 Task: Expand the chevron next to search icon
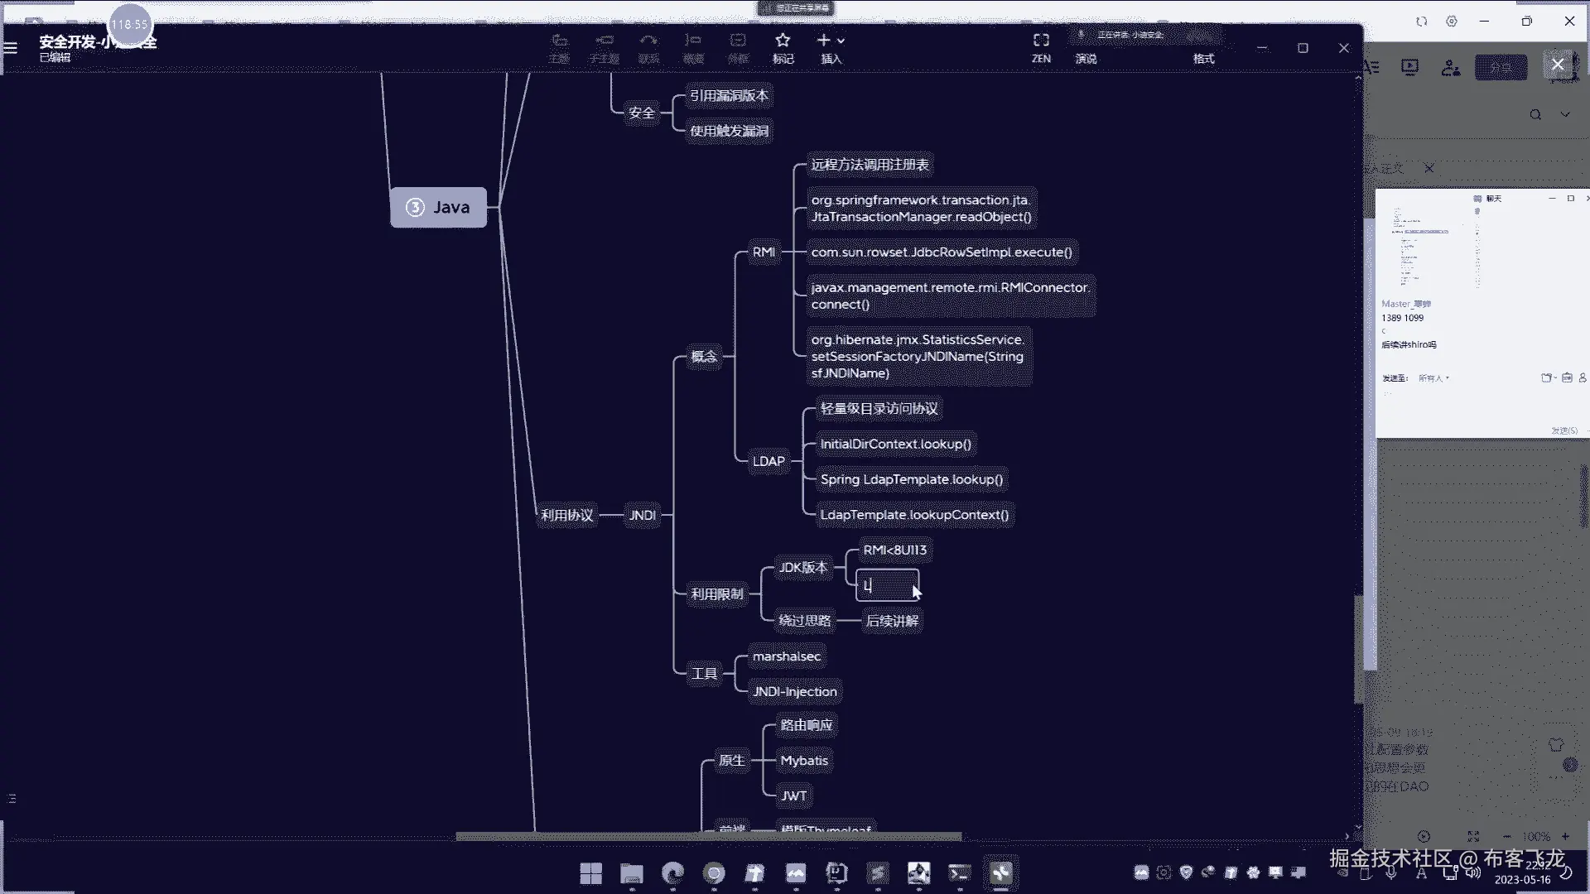tap(1564, 115)
